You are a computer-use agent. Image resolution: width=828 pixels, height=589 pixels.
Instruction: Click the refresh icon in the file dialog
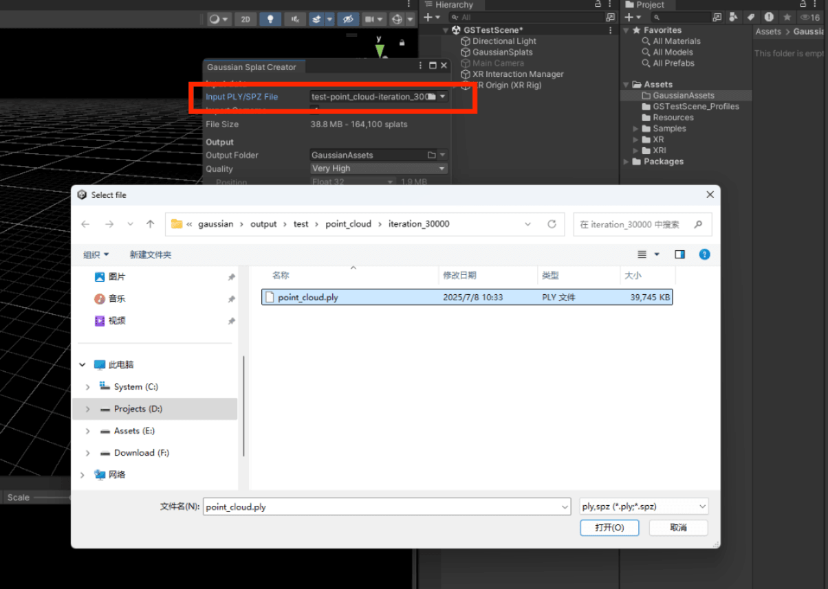point(552,224)
